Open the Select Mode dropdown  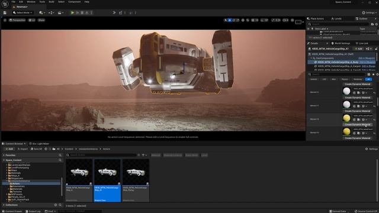click(23, 12)
